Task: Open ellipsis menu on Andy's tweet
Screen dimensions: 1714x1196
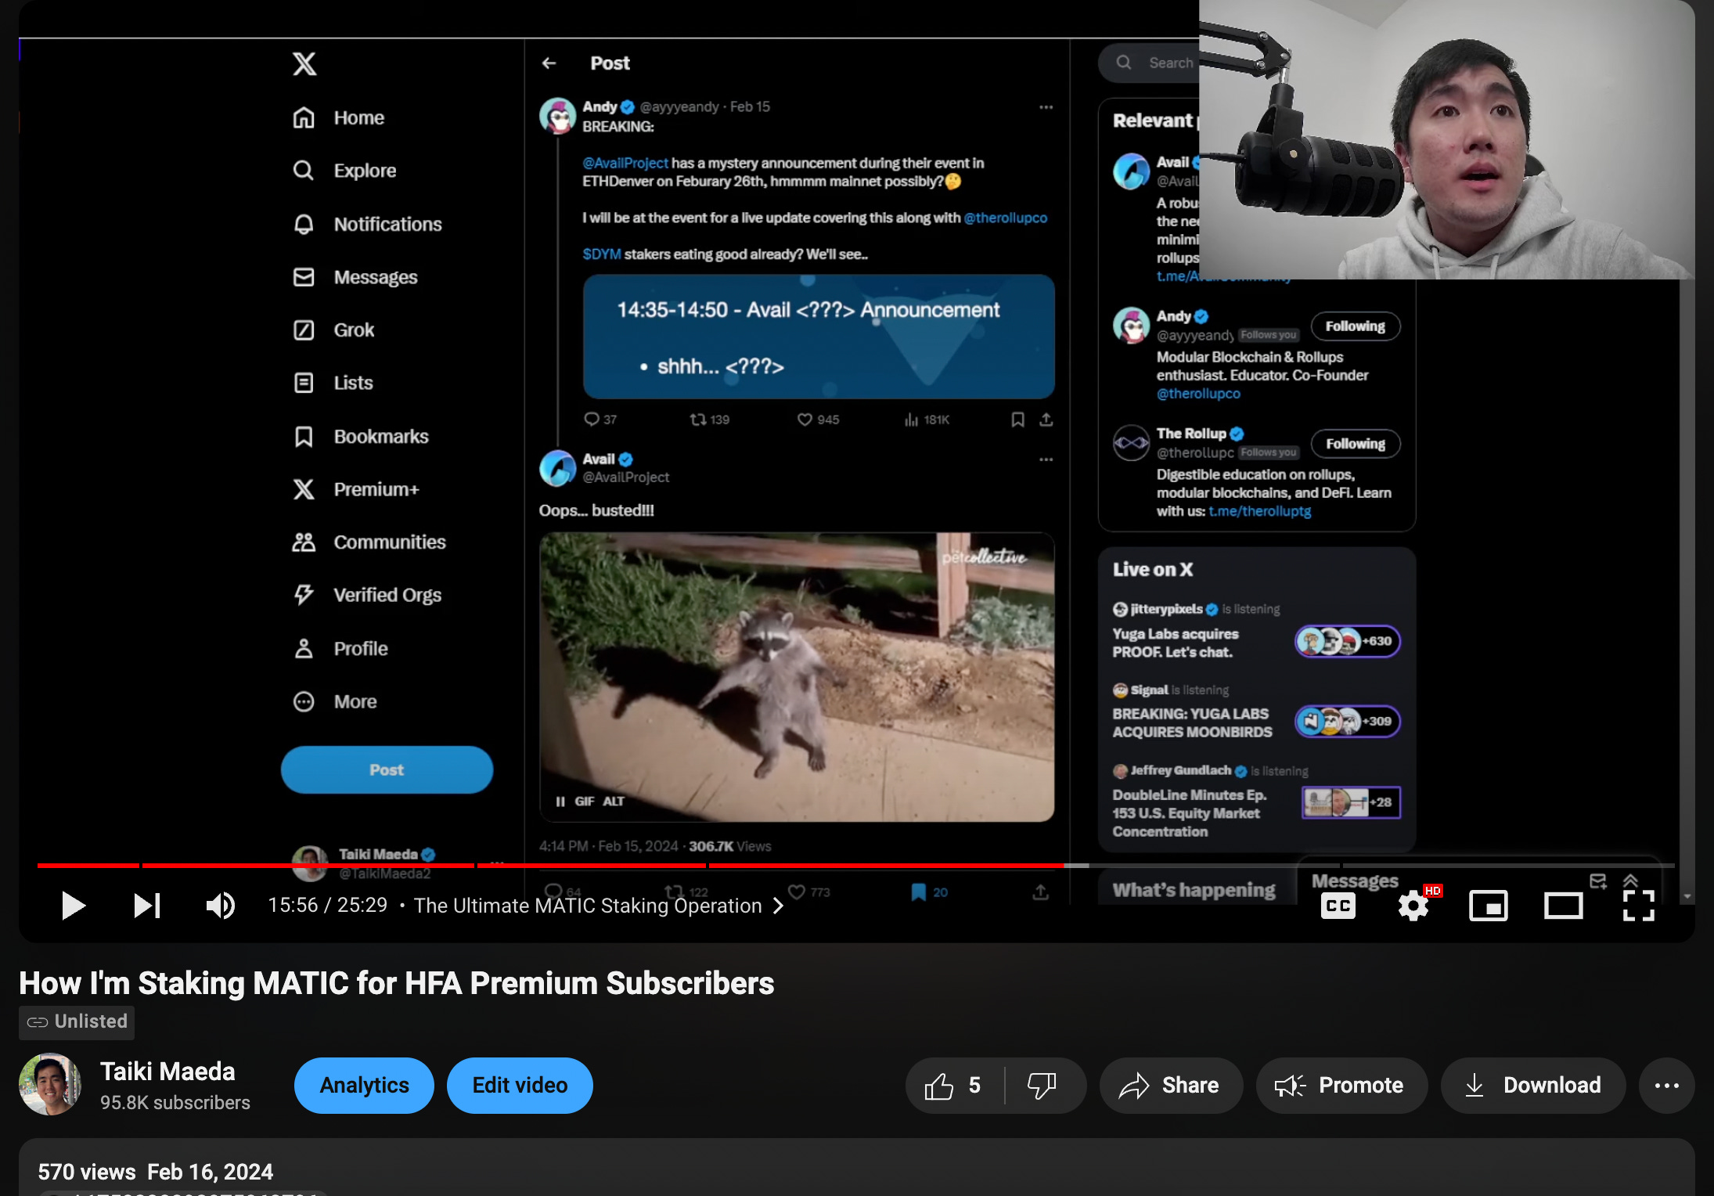Action: coord(1046,107)
